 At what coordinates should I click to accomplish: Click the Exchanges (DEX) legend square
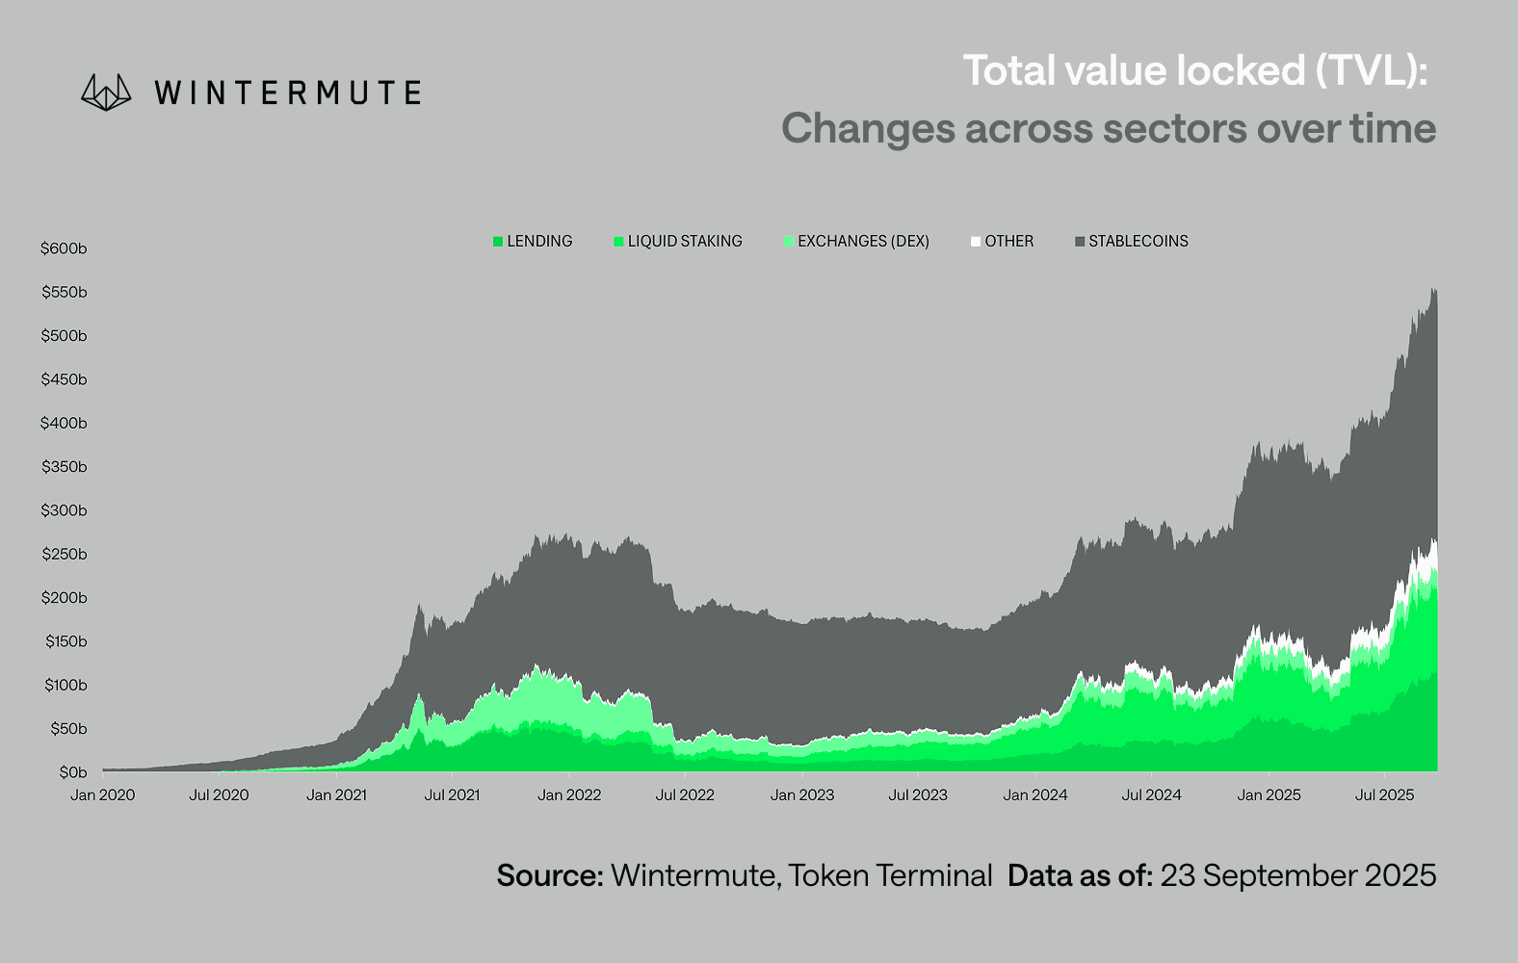coord(789,242)
